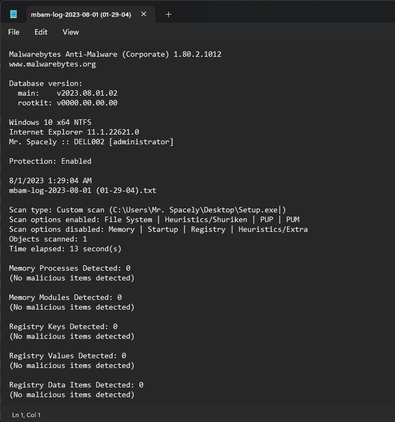
Task: Open the File menu
Action: coord(14,32)
